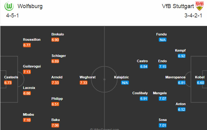Open the Wolfsburg team name link
This screenshot has height=130, width=207.
[30, 6]
